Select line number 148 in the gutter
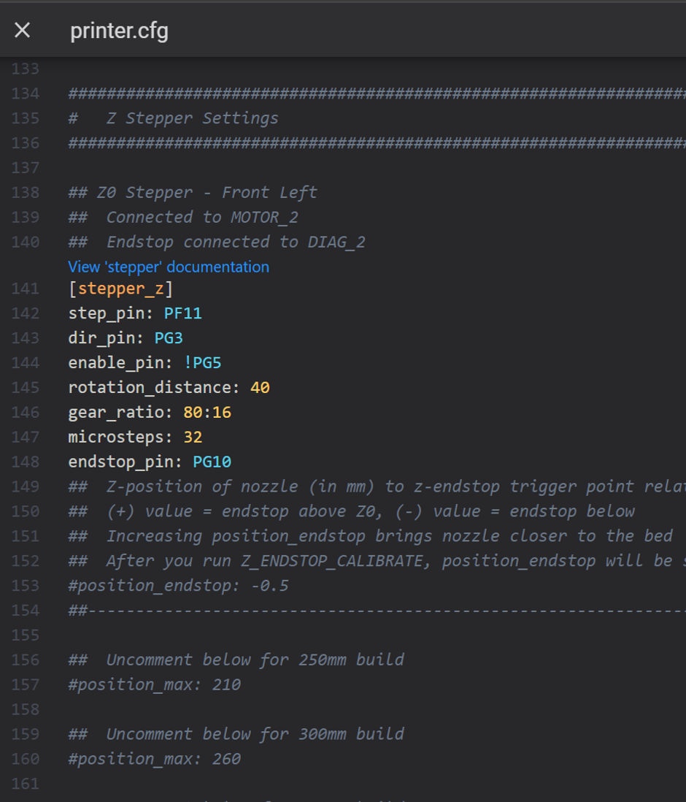The width and height of the screenshot is (686, 802). (26, 462)
